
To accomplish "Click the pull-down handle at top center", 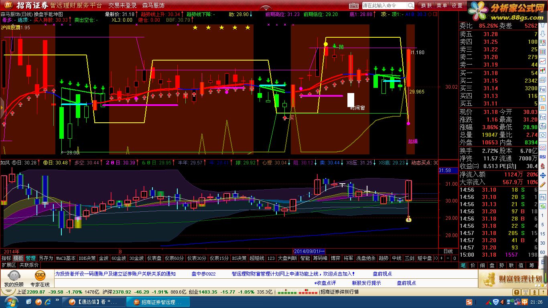I will [265, 8].
